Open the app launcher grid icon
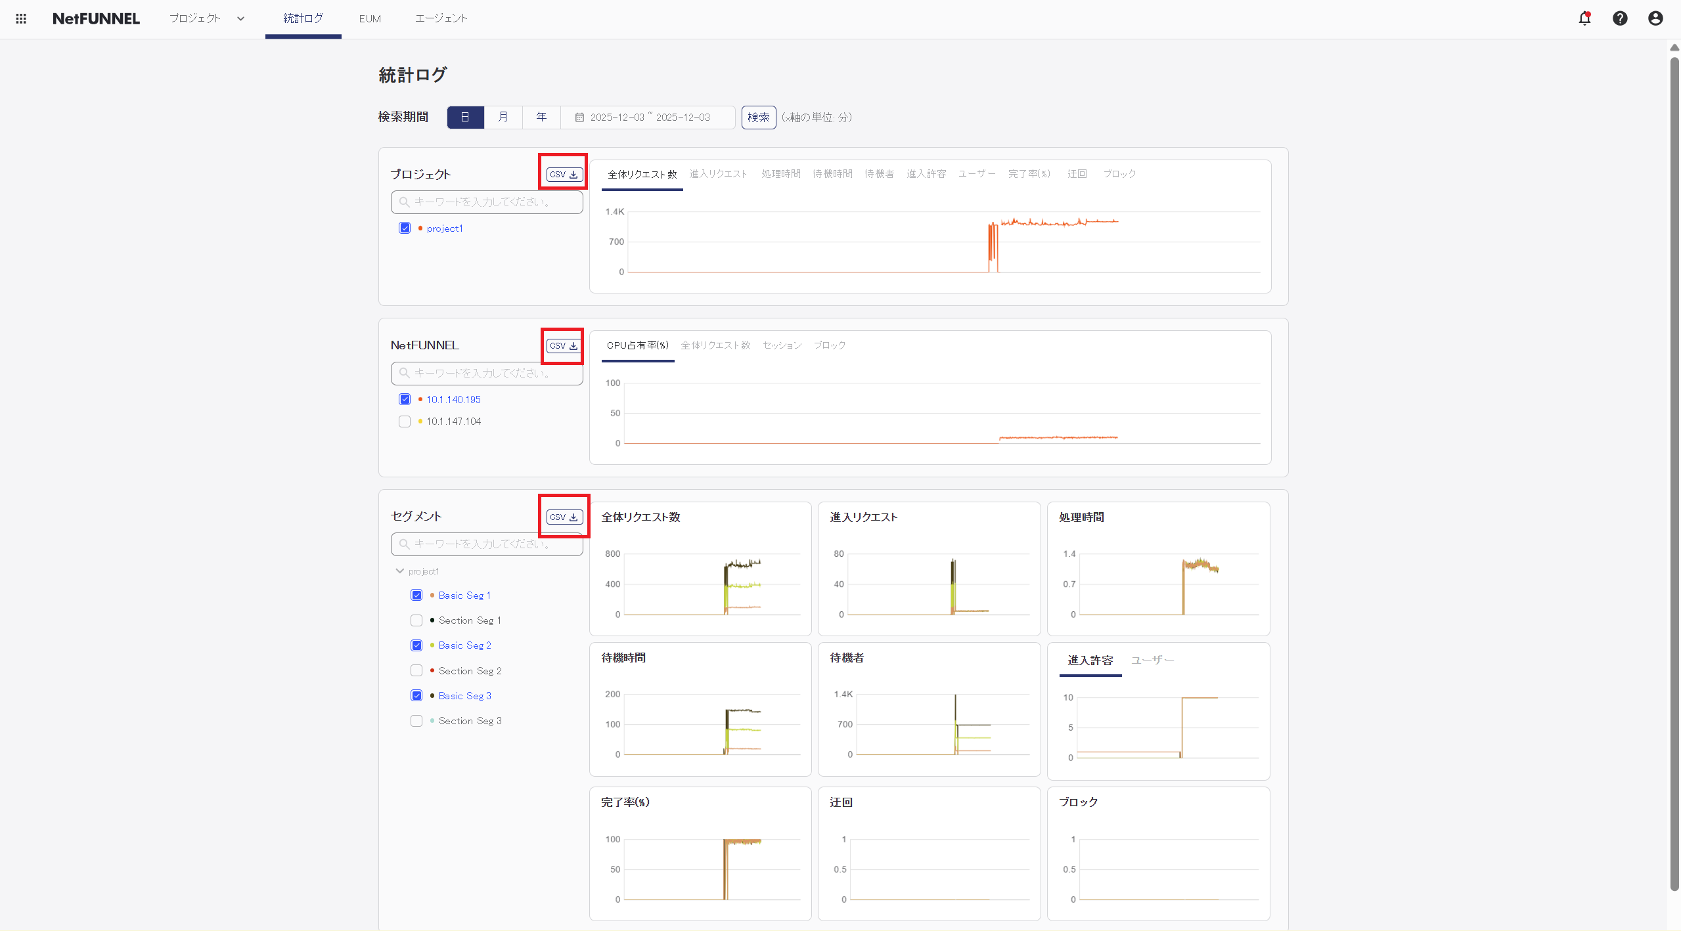Image resolution: width=1681 pixels, height=931 pixels. click(20, 18)
